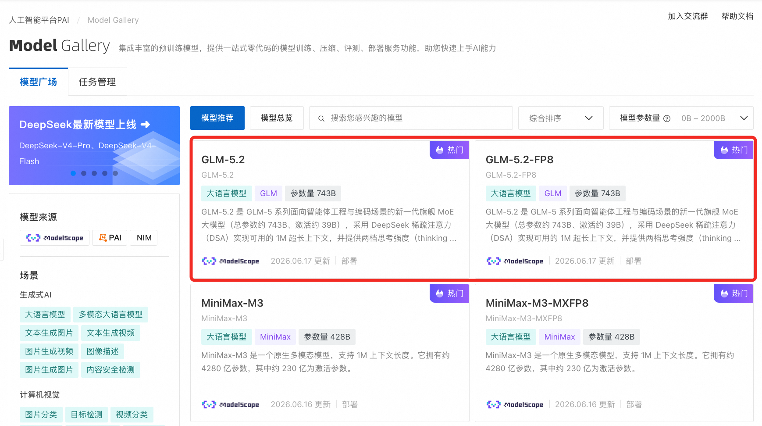Open the MiniMax-M3 model title
The width and height of the screenshot is (762, 426).
tap(232, 303)
